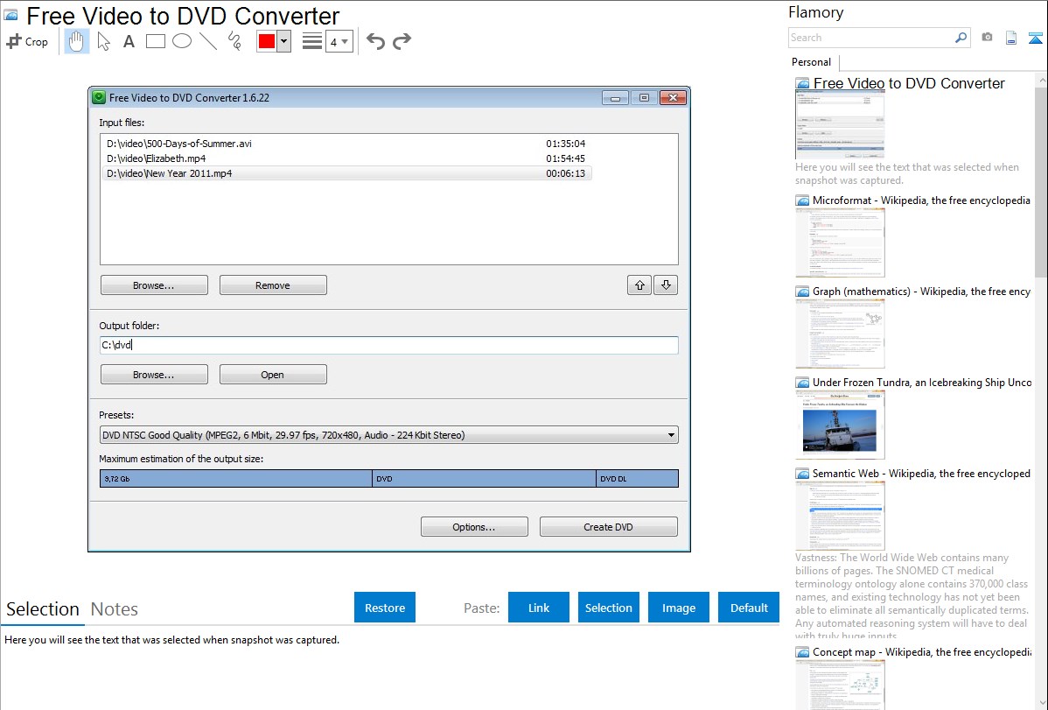Select the rectangle shape tool
1048x710 pixels.
pyautogui.click(x=155, y=41)
